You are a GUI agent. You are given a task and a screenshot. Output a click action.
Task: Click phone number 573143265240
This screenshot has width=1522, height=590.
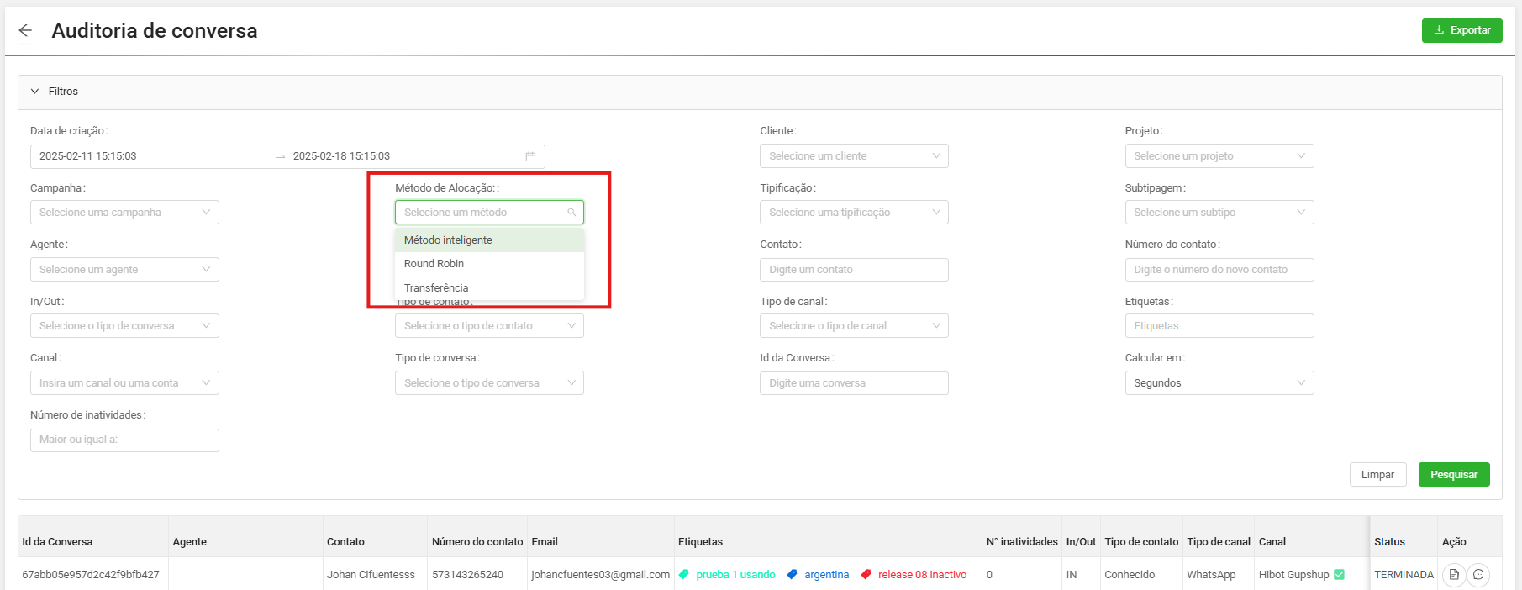467,575
